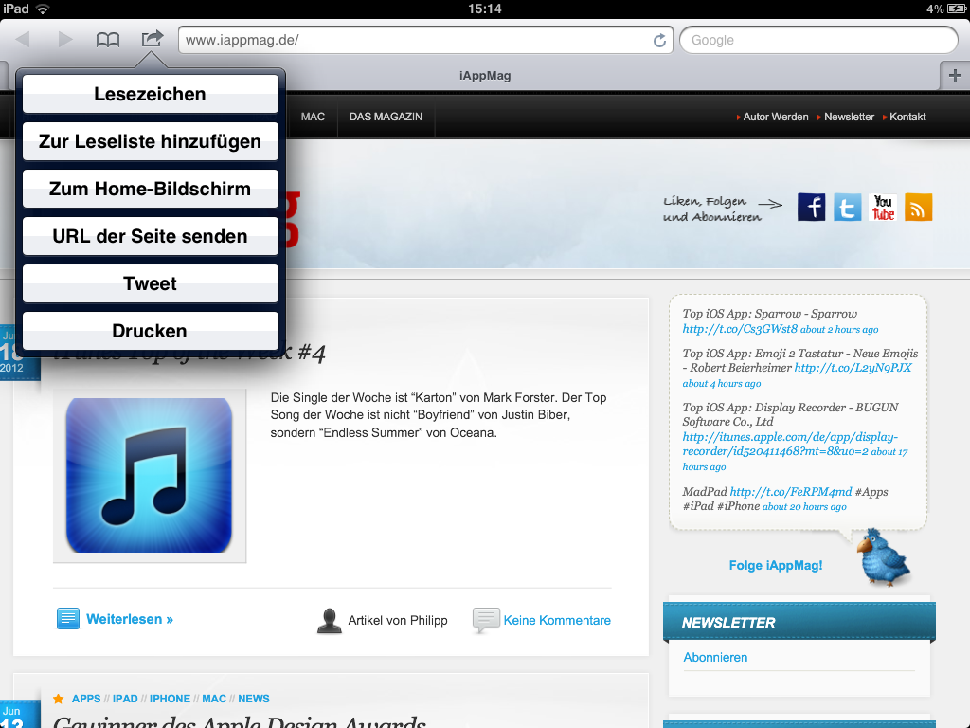
Task: Open the MAC category tag link
Action: 214,699
